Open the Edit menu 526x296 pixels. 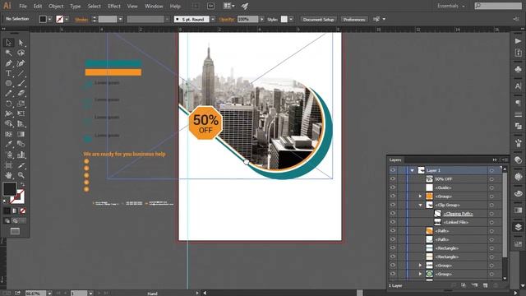(x=38, y=6)
